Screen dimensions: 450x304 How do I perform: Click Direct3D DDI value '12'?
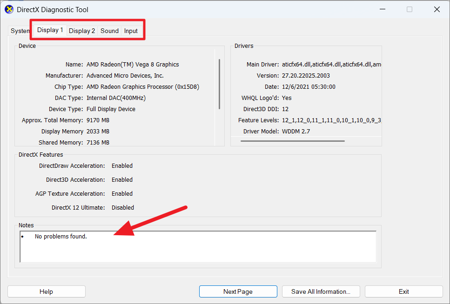285,109
